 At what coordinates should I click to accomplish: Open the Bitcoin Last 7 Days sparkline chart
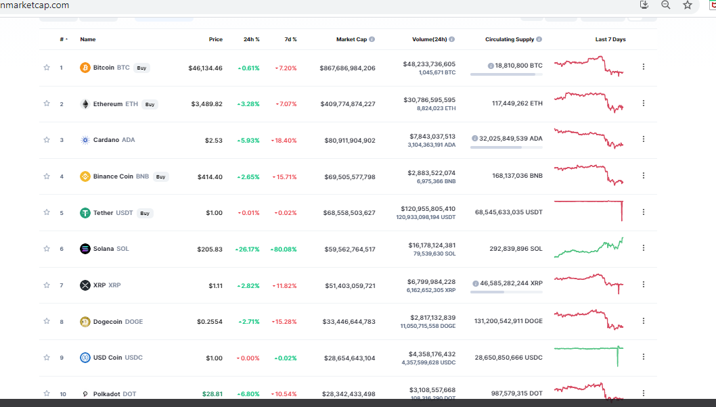pyautogui.click(x=589, y=66)
